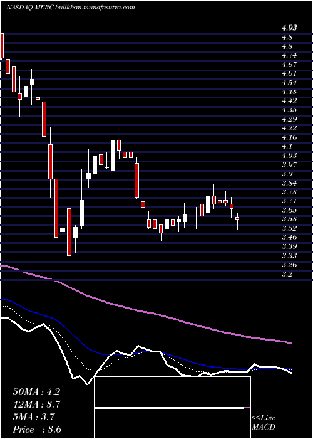Click the top price label 4.93
The height and width of the screenshot is (439, 313).
(289, 28)
